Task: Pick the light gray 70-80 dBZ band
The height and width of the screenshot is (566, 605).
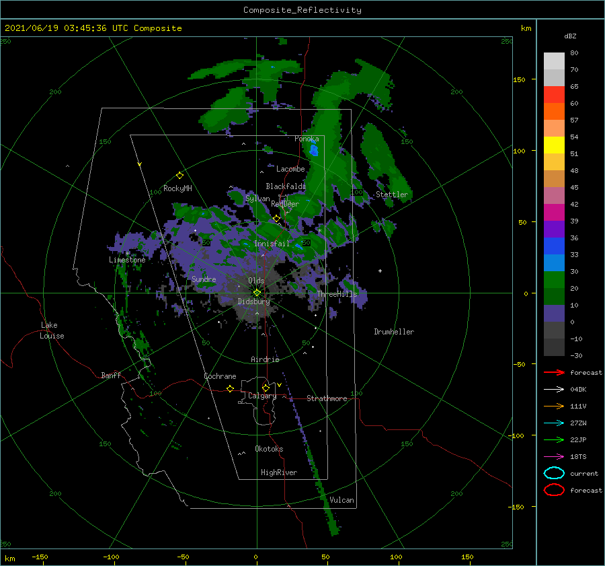Action: click(x=554, y=61)
